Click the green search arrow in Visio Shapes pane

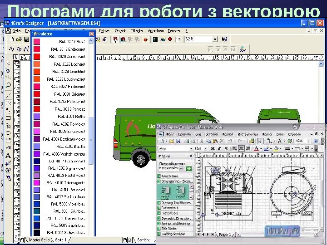tap(189, 168)
